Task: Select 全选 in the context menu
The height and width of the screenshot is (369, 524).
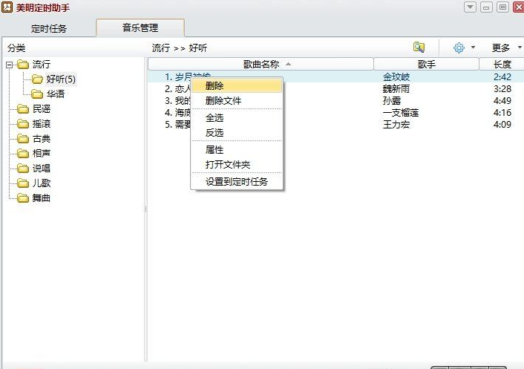Action: click(214, 117)
